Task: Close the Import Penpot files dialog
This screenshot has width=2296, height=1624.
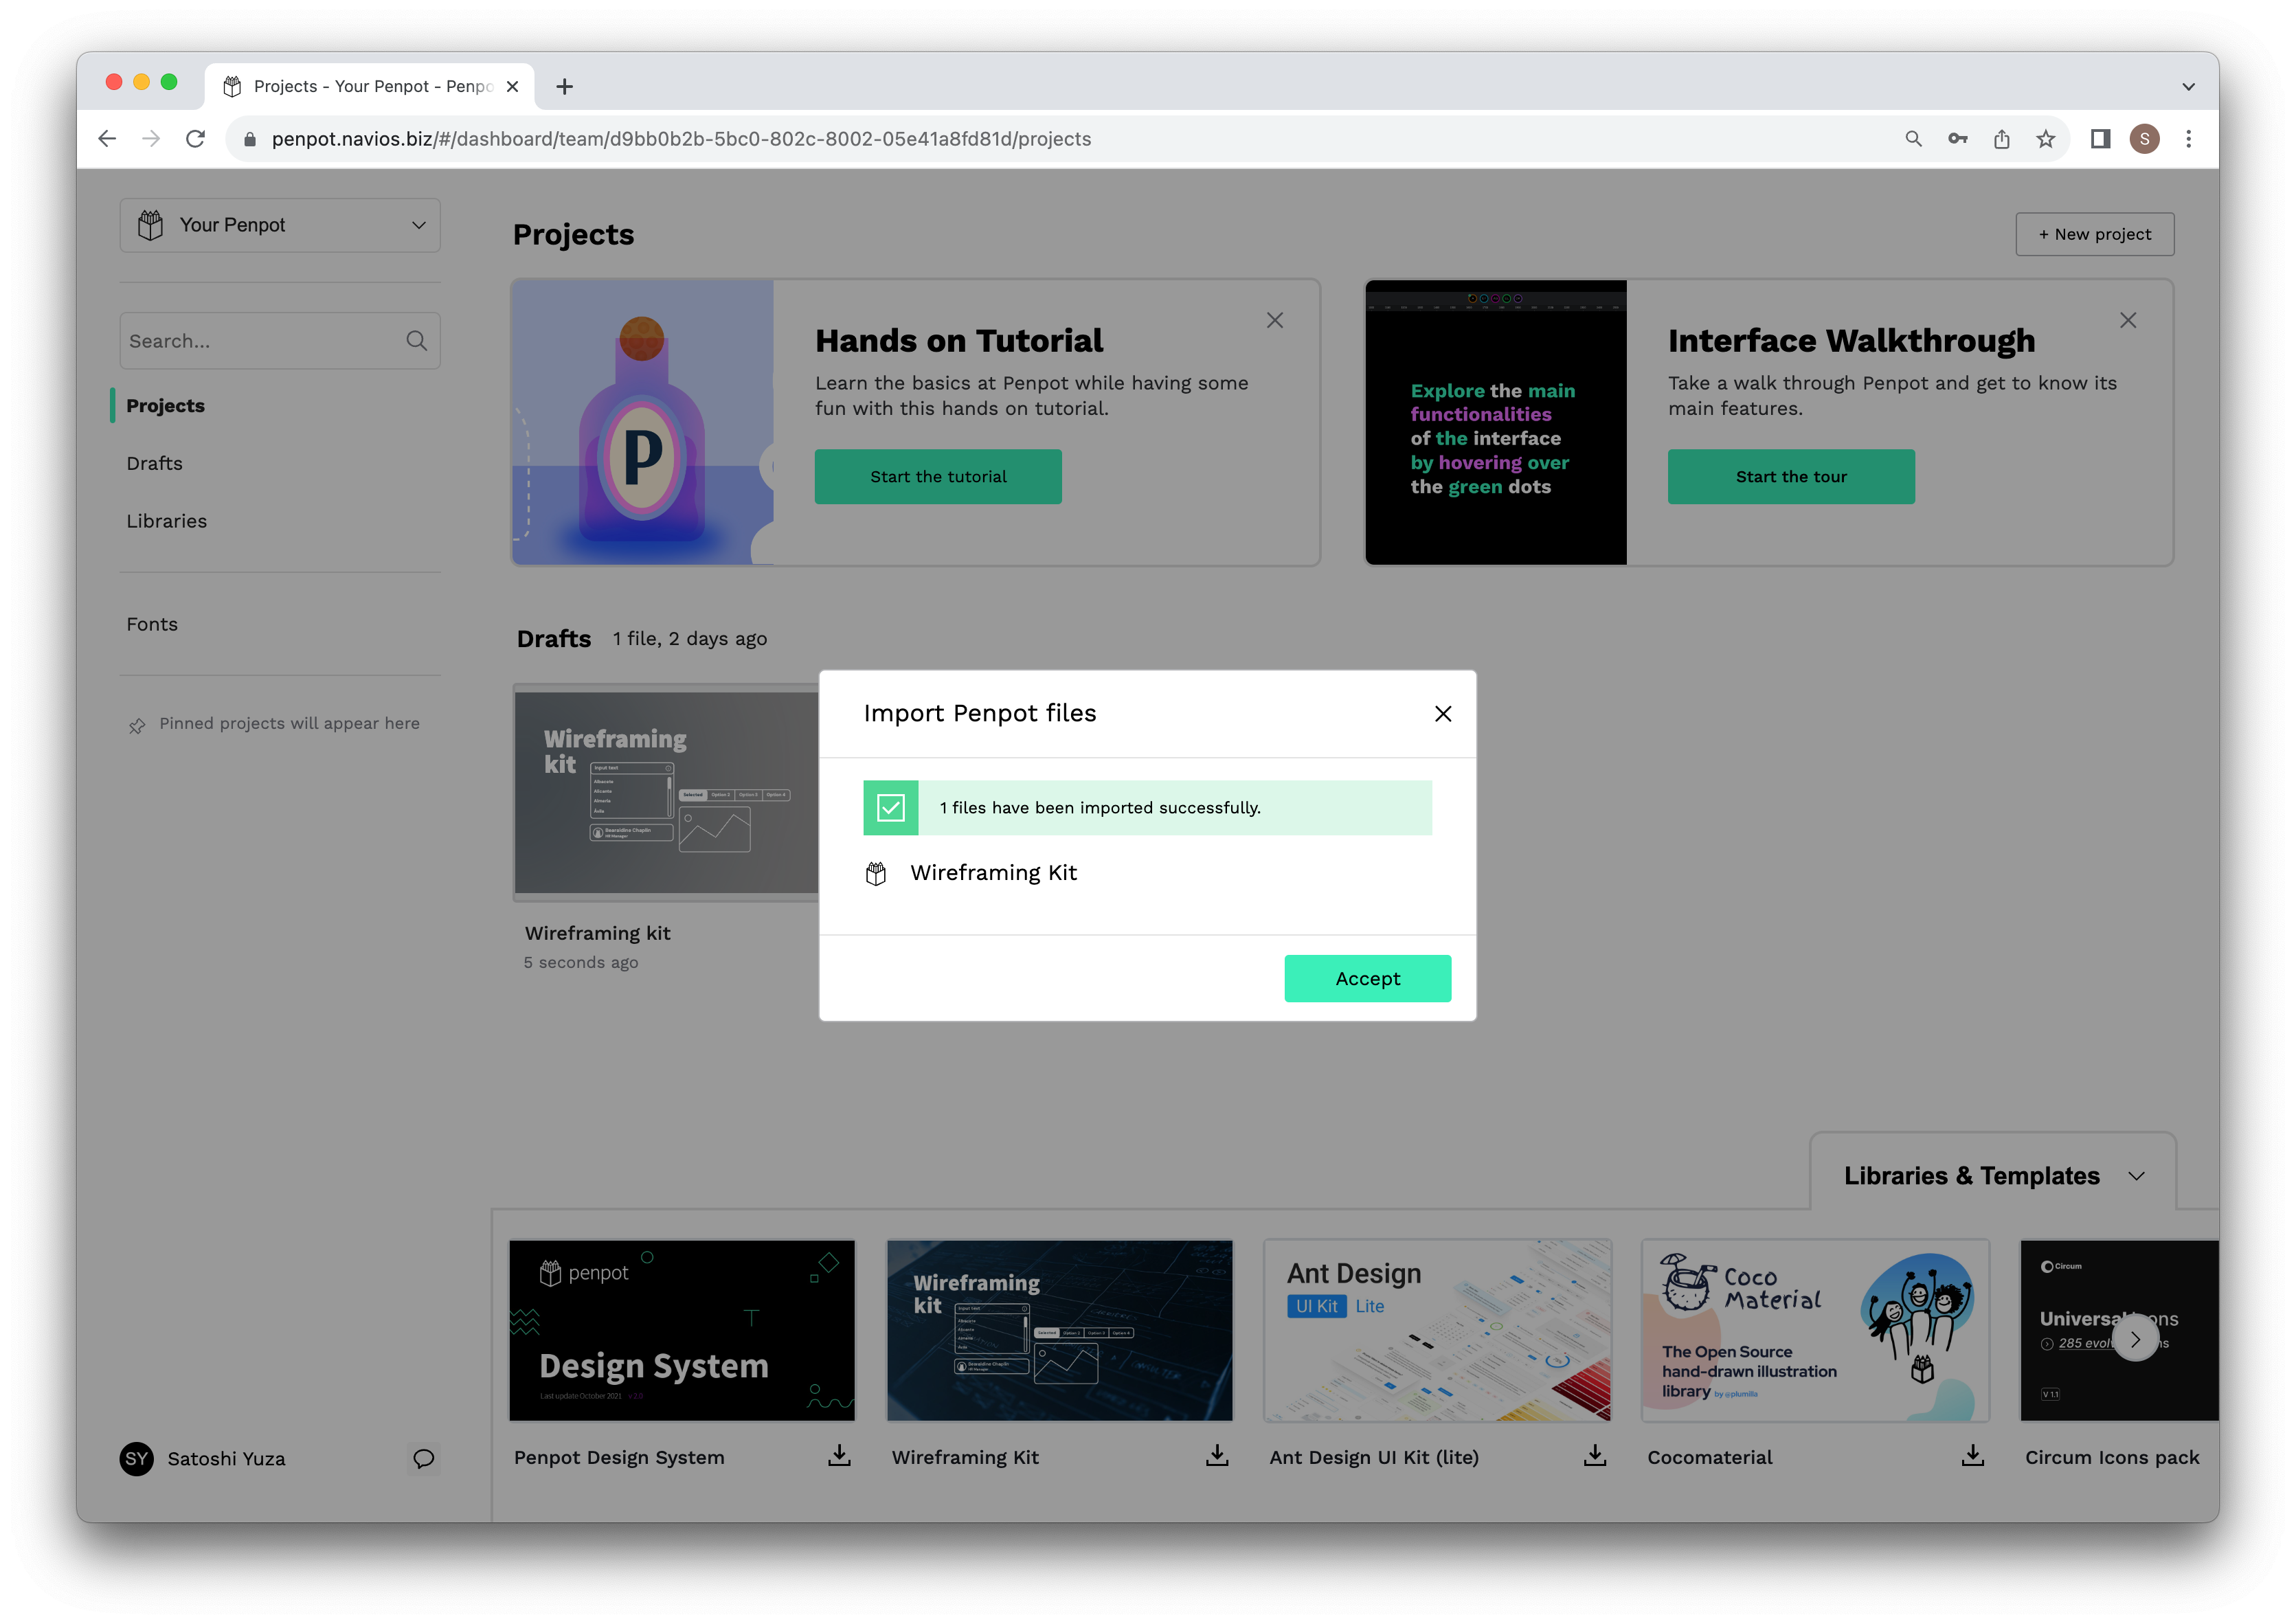Action: (x=1442, y=713)
